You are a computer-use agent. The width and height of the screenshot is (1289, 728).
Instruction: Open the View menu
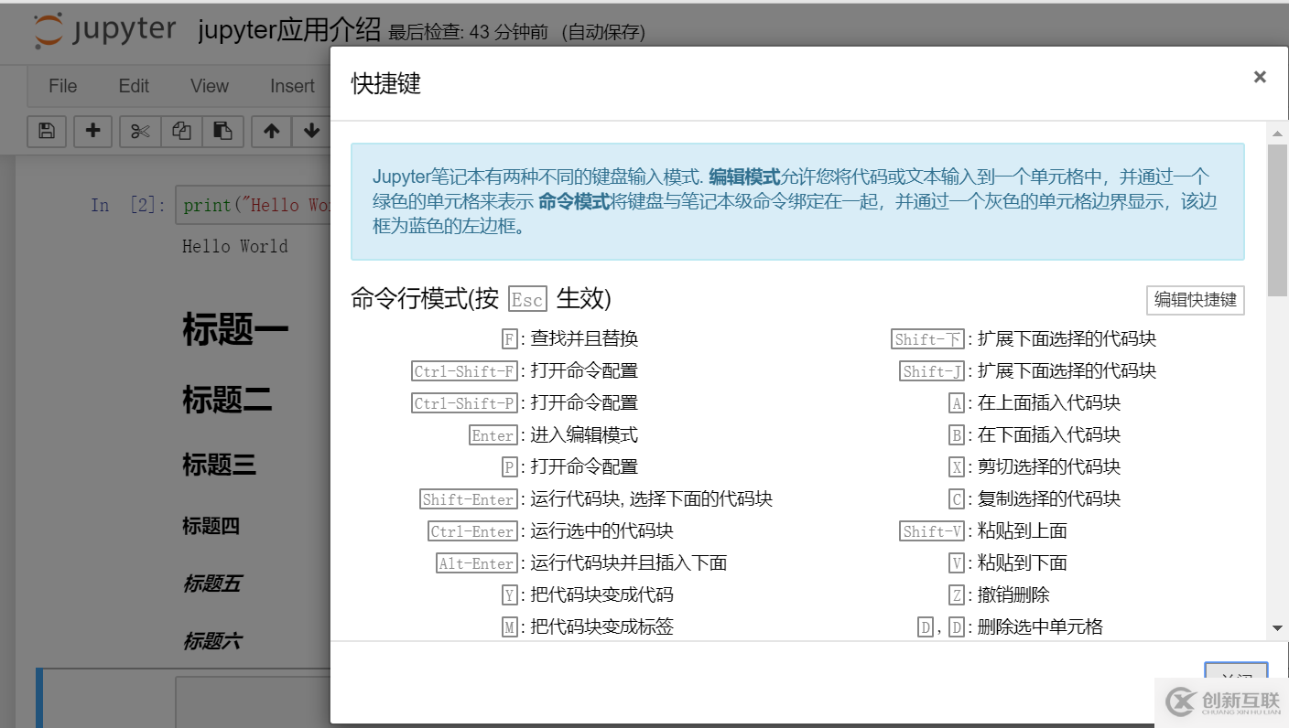pyautogui.click(x=210, y=86)
